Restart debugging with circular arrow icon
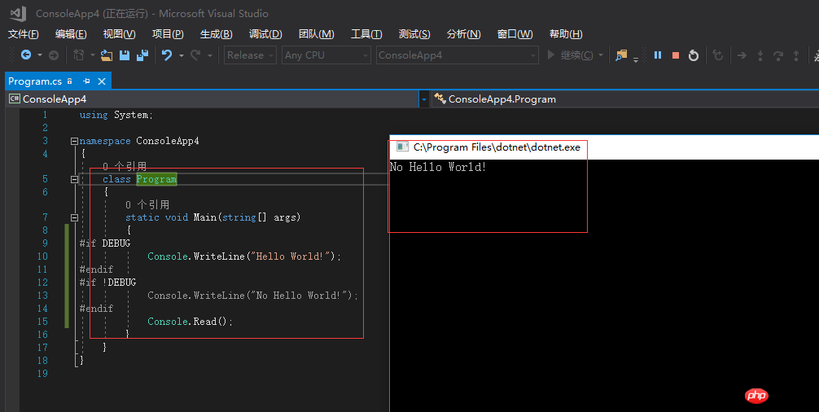The image size is (819, 412). pyautogui.click(x=693, y=55)
